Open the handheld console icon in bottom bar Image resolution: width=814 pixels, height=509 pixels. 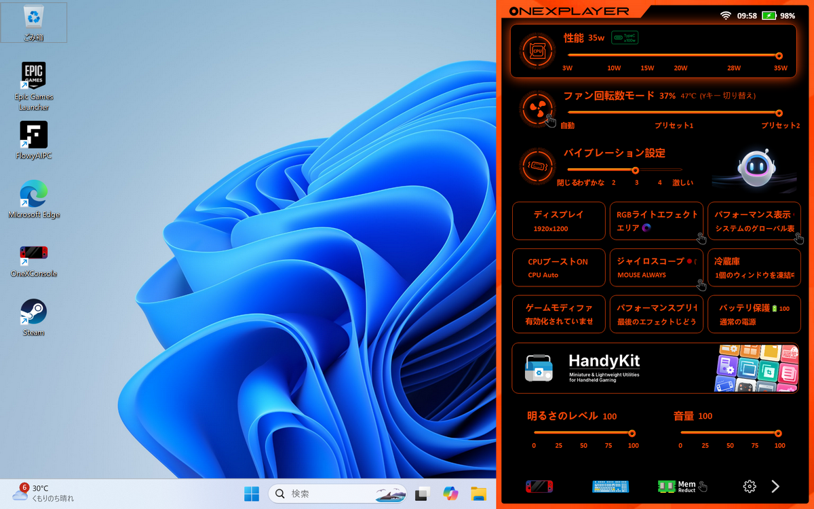[539, 486]
